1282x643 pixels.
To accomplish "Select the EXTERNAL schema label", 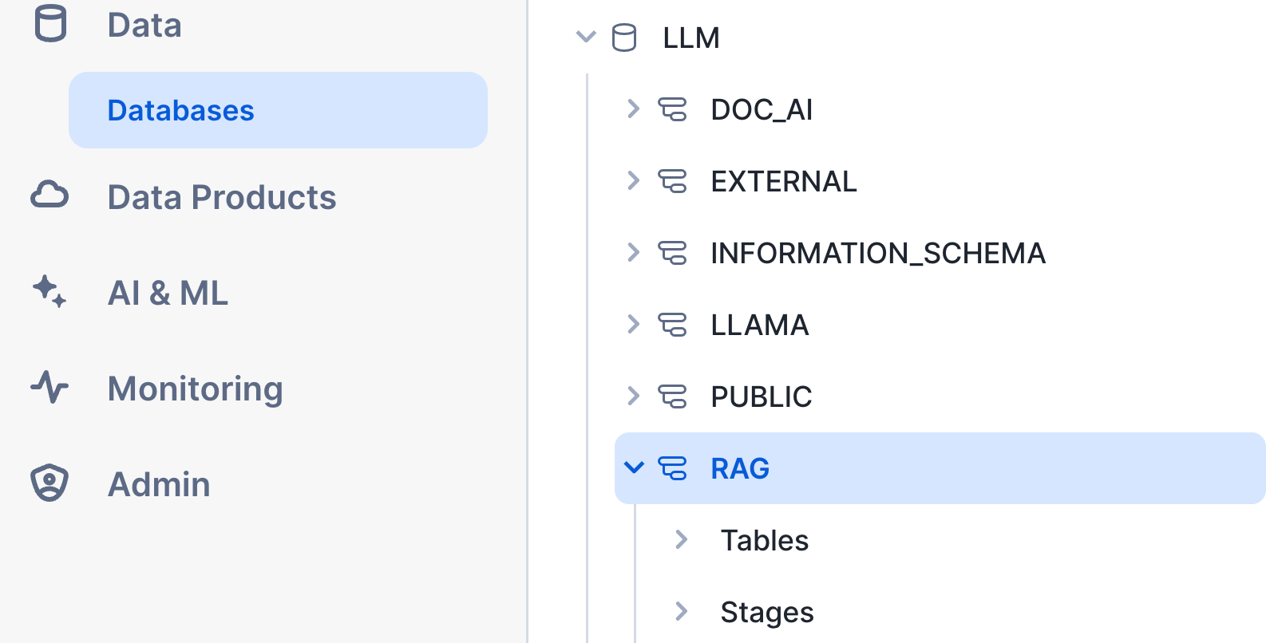I will pos(784,181).
